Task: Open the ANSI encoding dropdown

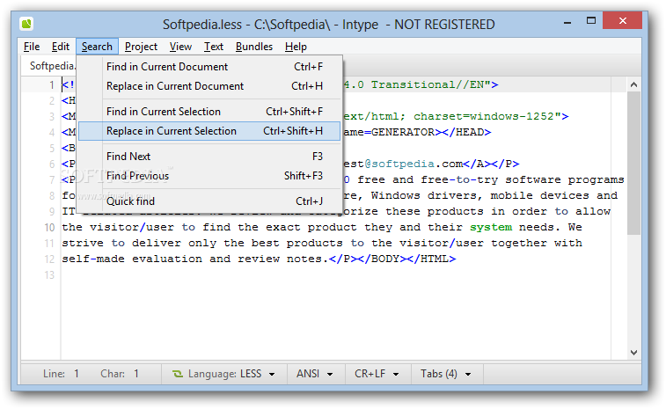Action: (313, 374)
